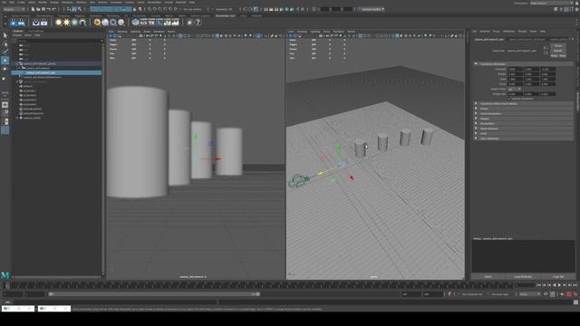
Task: Click the lock selection icon in status line
Action: [x=134, y=9]
